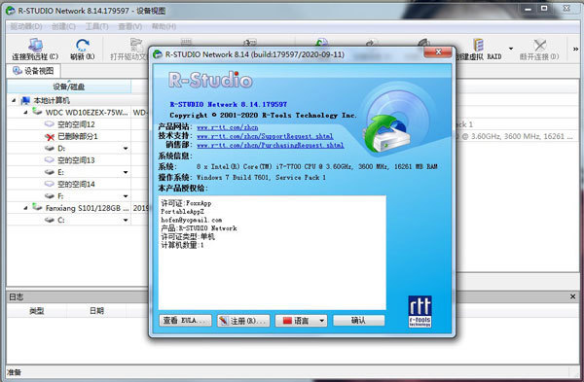This screenshot has height=382, width=584.
Task: Click the space icon beside 空的空间14
Action: click(50, 184)
